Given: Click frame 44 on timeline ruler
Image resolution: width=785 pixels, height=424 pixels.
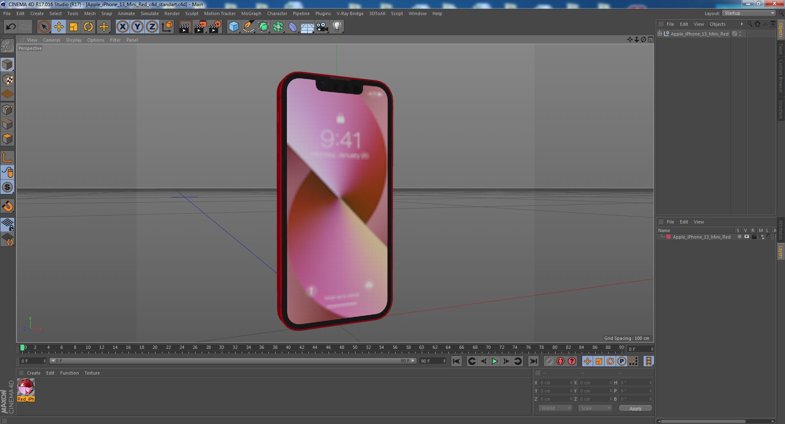Looking at the screenshot, I should (315, 348).
